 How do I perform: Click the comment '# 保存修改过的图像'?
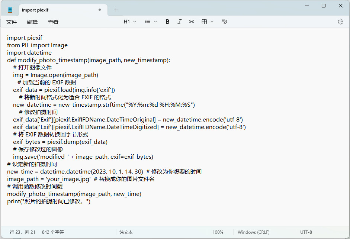(x=38, y=149)
